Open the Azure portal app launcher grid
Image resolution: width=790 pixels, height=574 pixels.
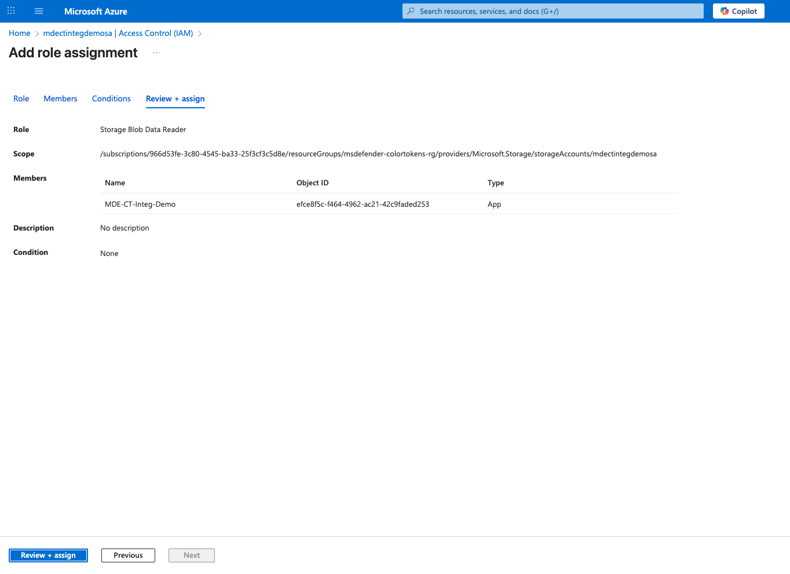coord(11,11)
